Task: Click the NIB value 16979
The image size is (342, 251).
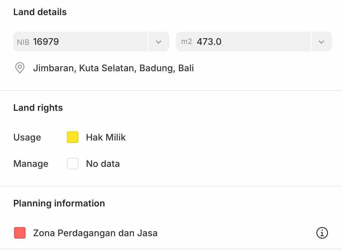Action: click(x=46, y=42)
